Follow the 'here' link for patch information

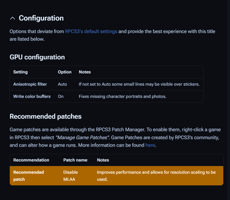pos(150,145)
